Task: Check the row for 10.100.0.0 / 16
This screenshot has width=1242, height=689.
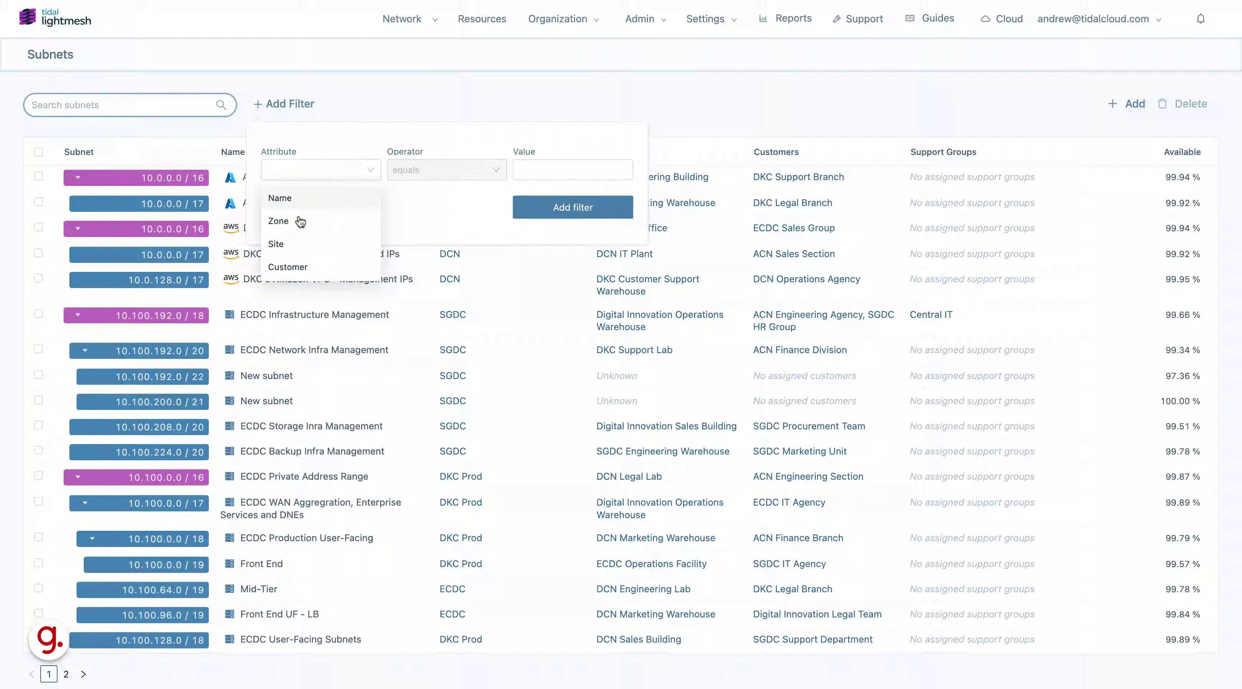Action: click(x=38, y=475)
